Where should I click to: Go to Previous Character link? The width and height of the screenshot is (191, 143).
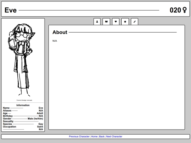click(79, 136)
